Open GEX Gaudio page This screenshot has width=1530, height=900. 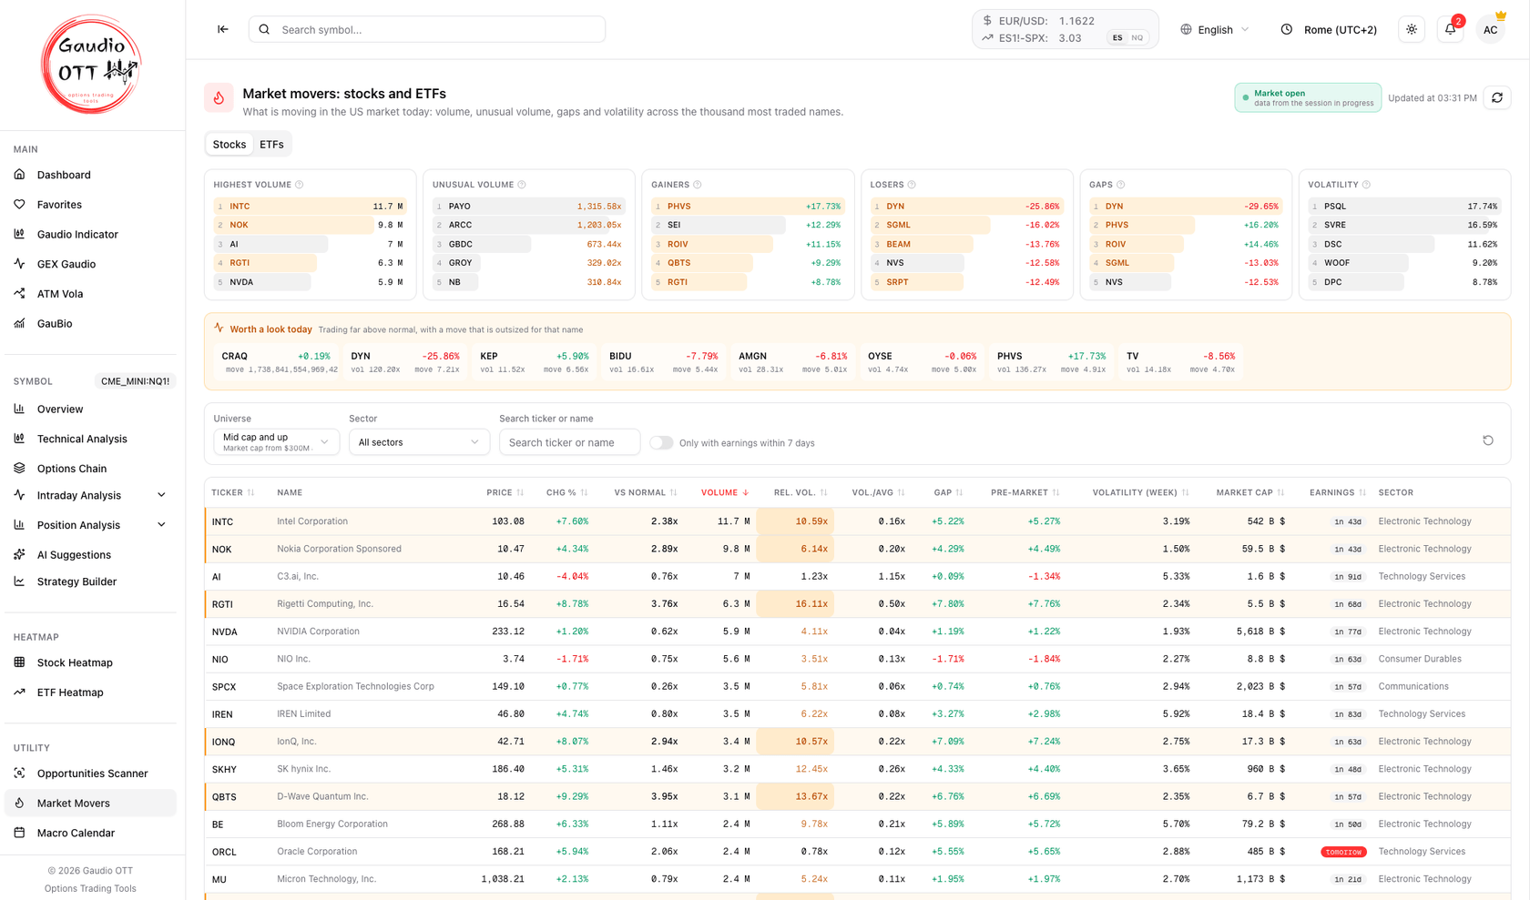pyautogui.click(x=90, y=264)
